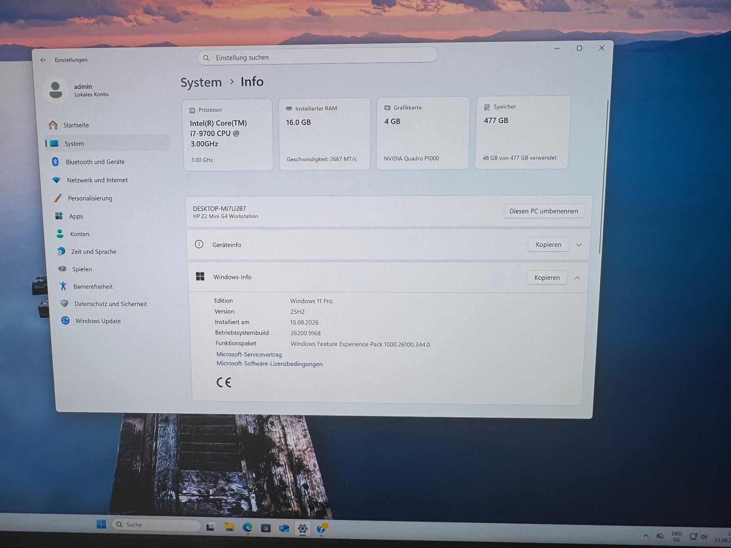Focus the Einstellung suchen search field
The height and width of the screenshot is (548, 731).
coord(317,56)
